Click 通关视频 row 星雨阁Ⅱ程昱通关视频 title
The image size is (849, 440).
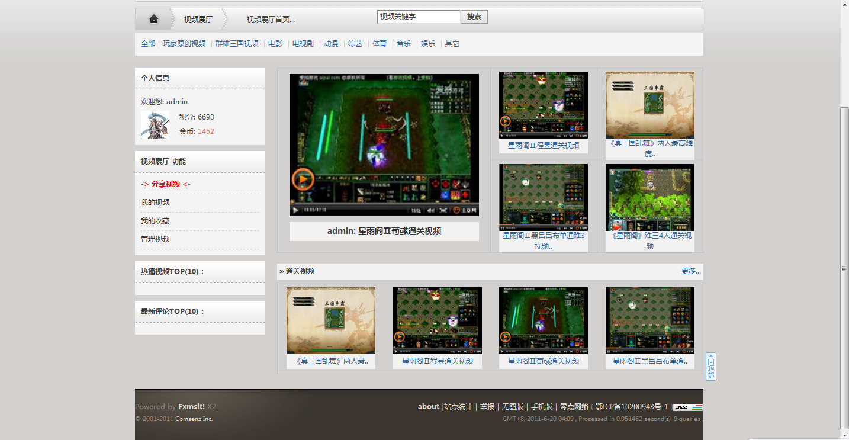point(438,361)
